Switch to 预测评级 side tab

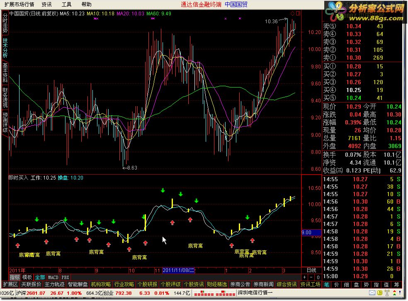5,122
